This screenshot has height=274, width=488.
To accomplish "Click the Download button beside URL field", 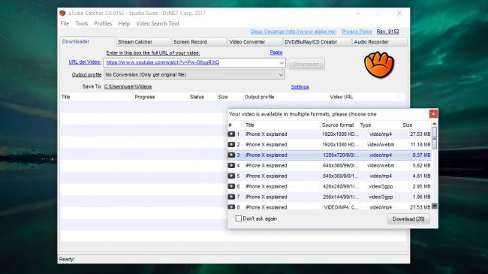I will [306, 64].
